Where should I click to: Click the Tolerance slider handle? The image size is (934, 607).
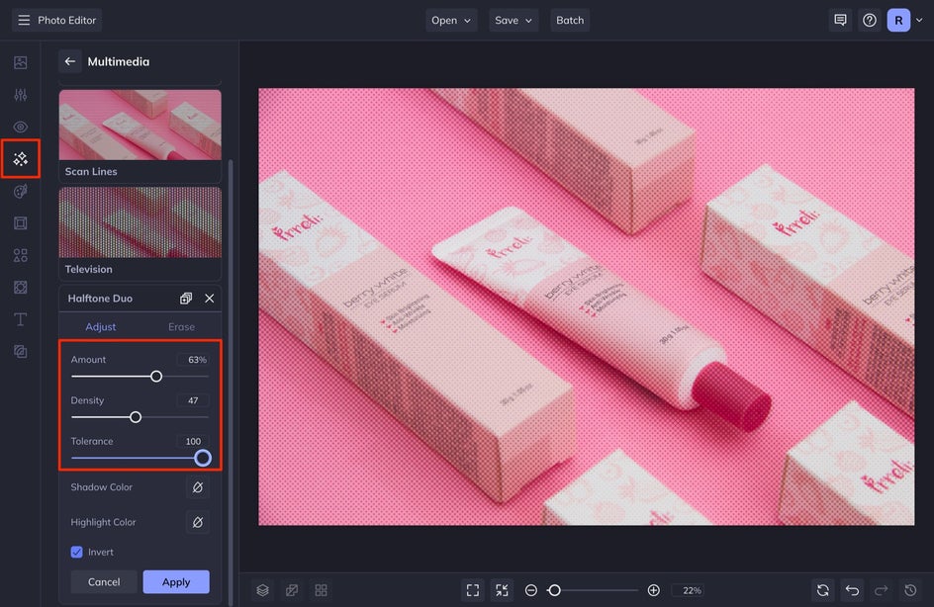pos(203,458)
